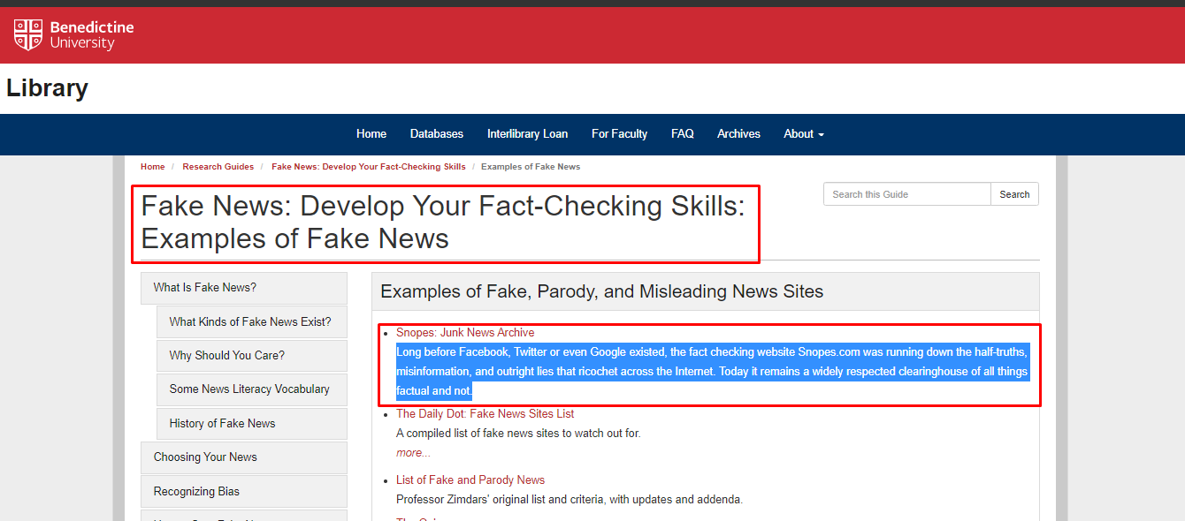This screenshot has height=521, width=1185.
Task: Click the highlighted Snopes description text
Action: (712, 371)
